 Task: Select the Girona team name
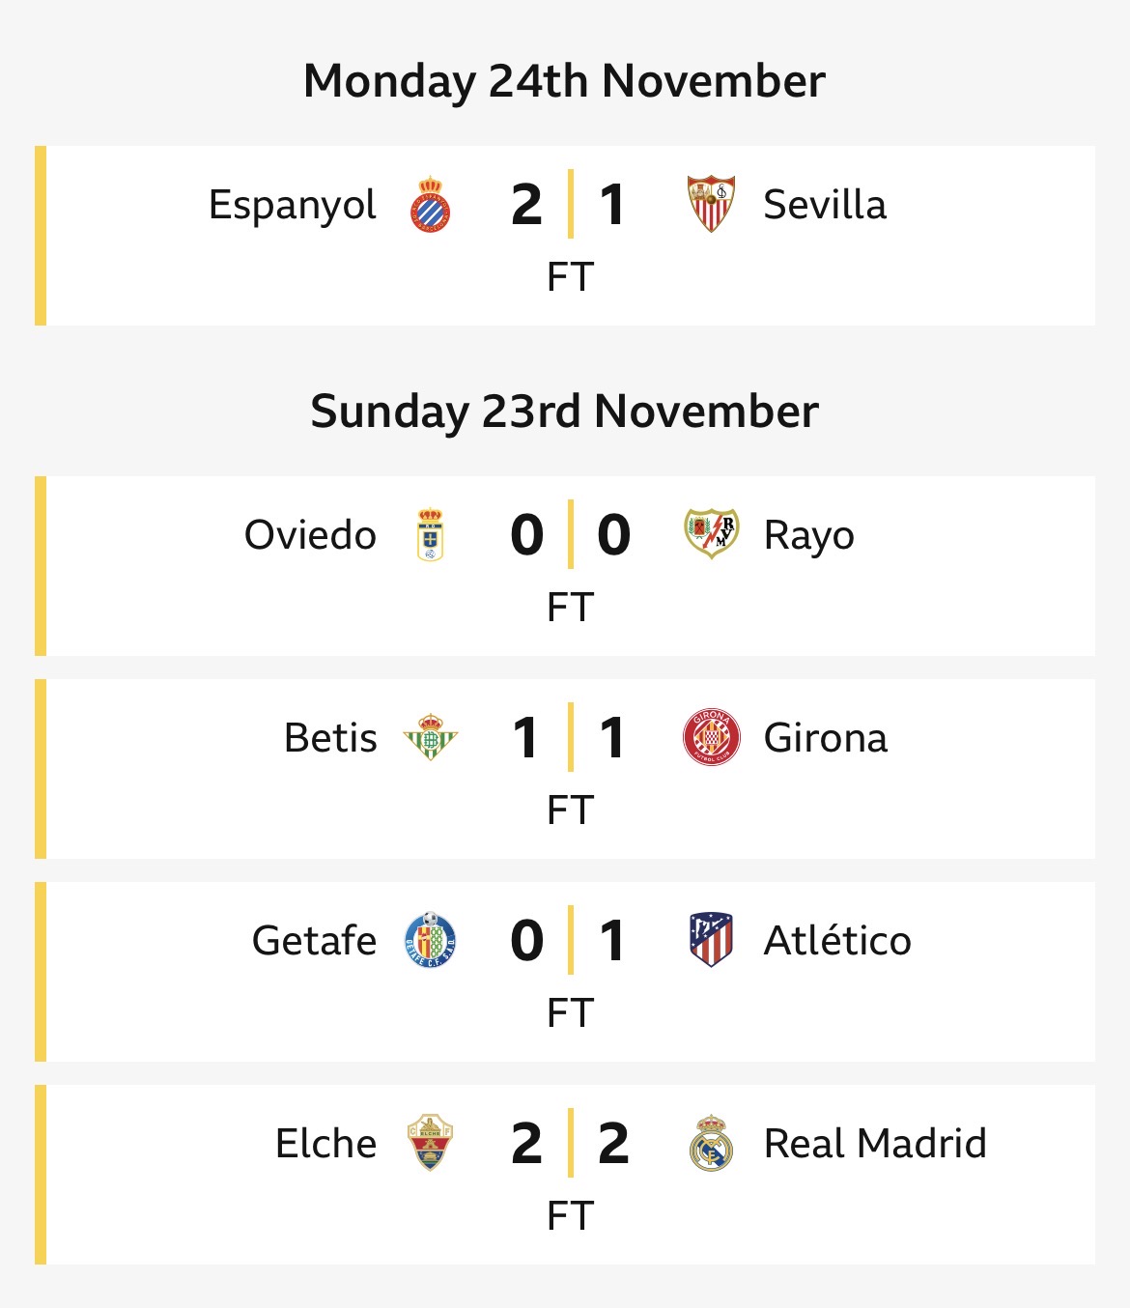[x=826, y=738]
